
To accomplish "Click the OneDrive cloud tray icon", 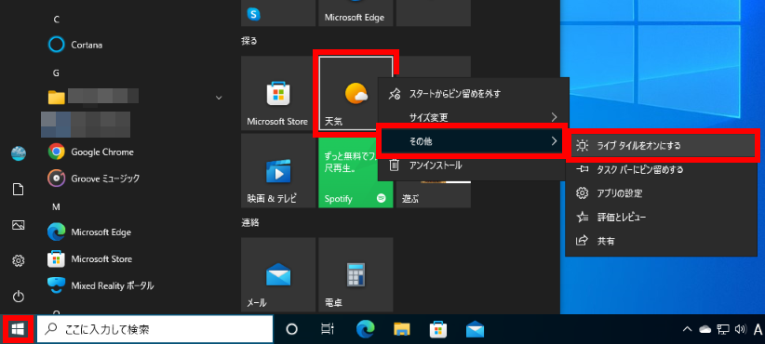I will (x=705, y=330).
